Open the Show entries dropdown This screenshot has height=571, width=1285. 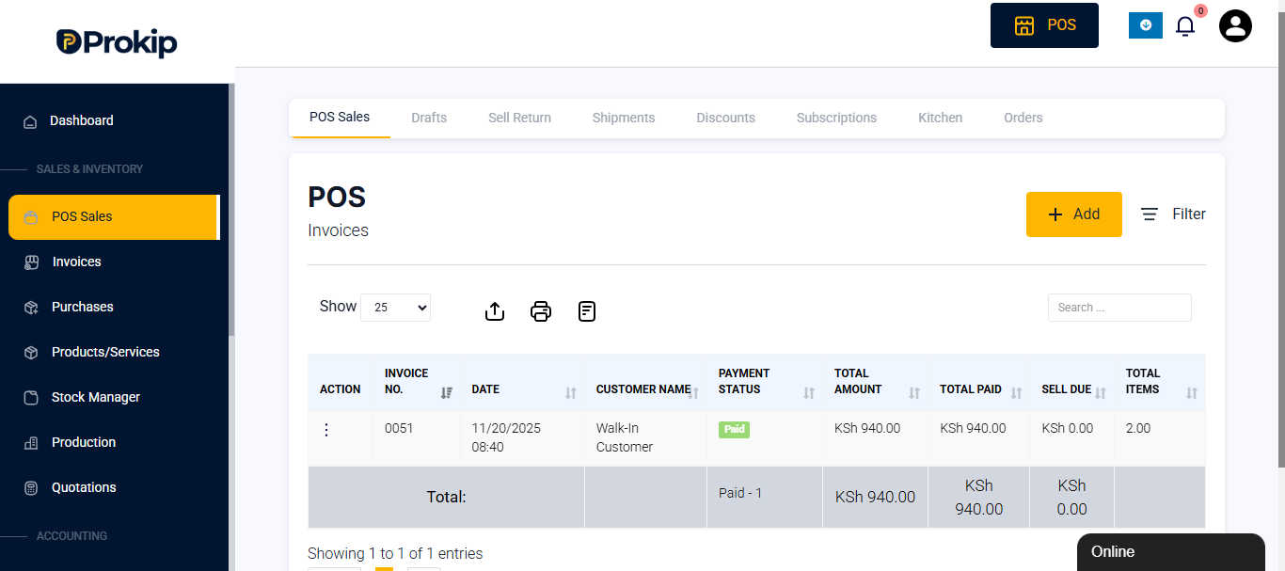tap(395, 308)
